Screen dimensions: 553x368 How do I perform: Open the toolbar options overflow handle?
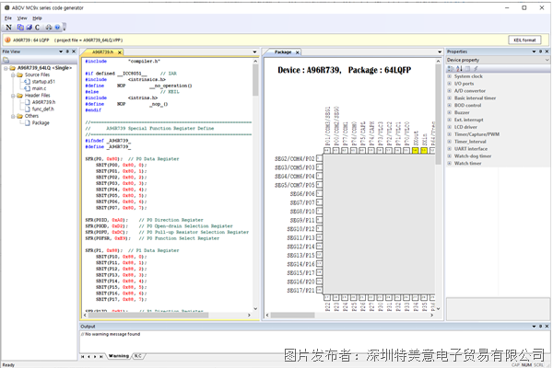pyautogui.click(x=65, y=27)
